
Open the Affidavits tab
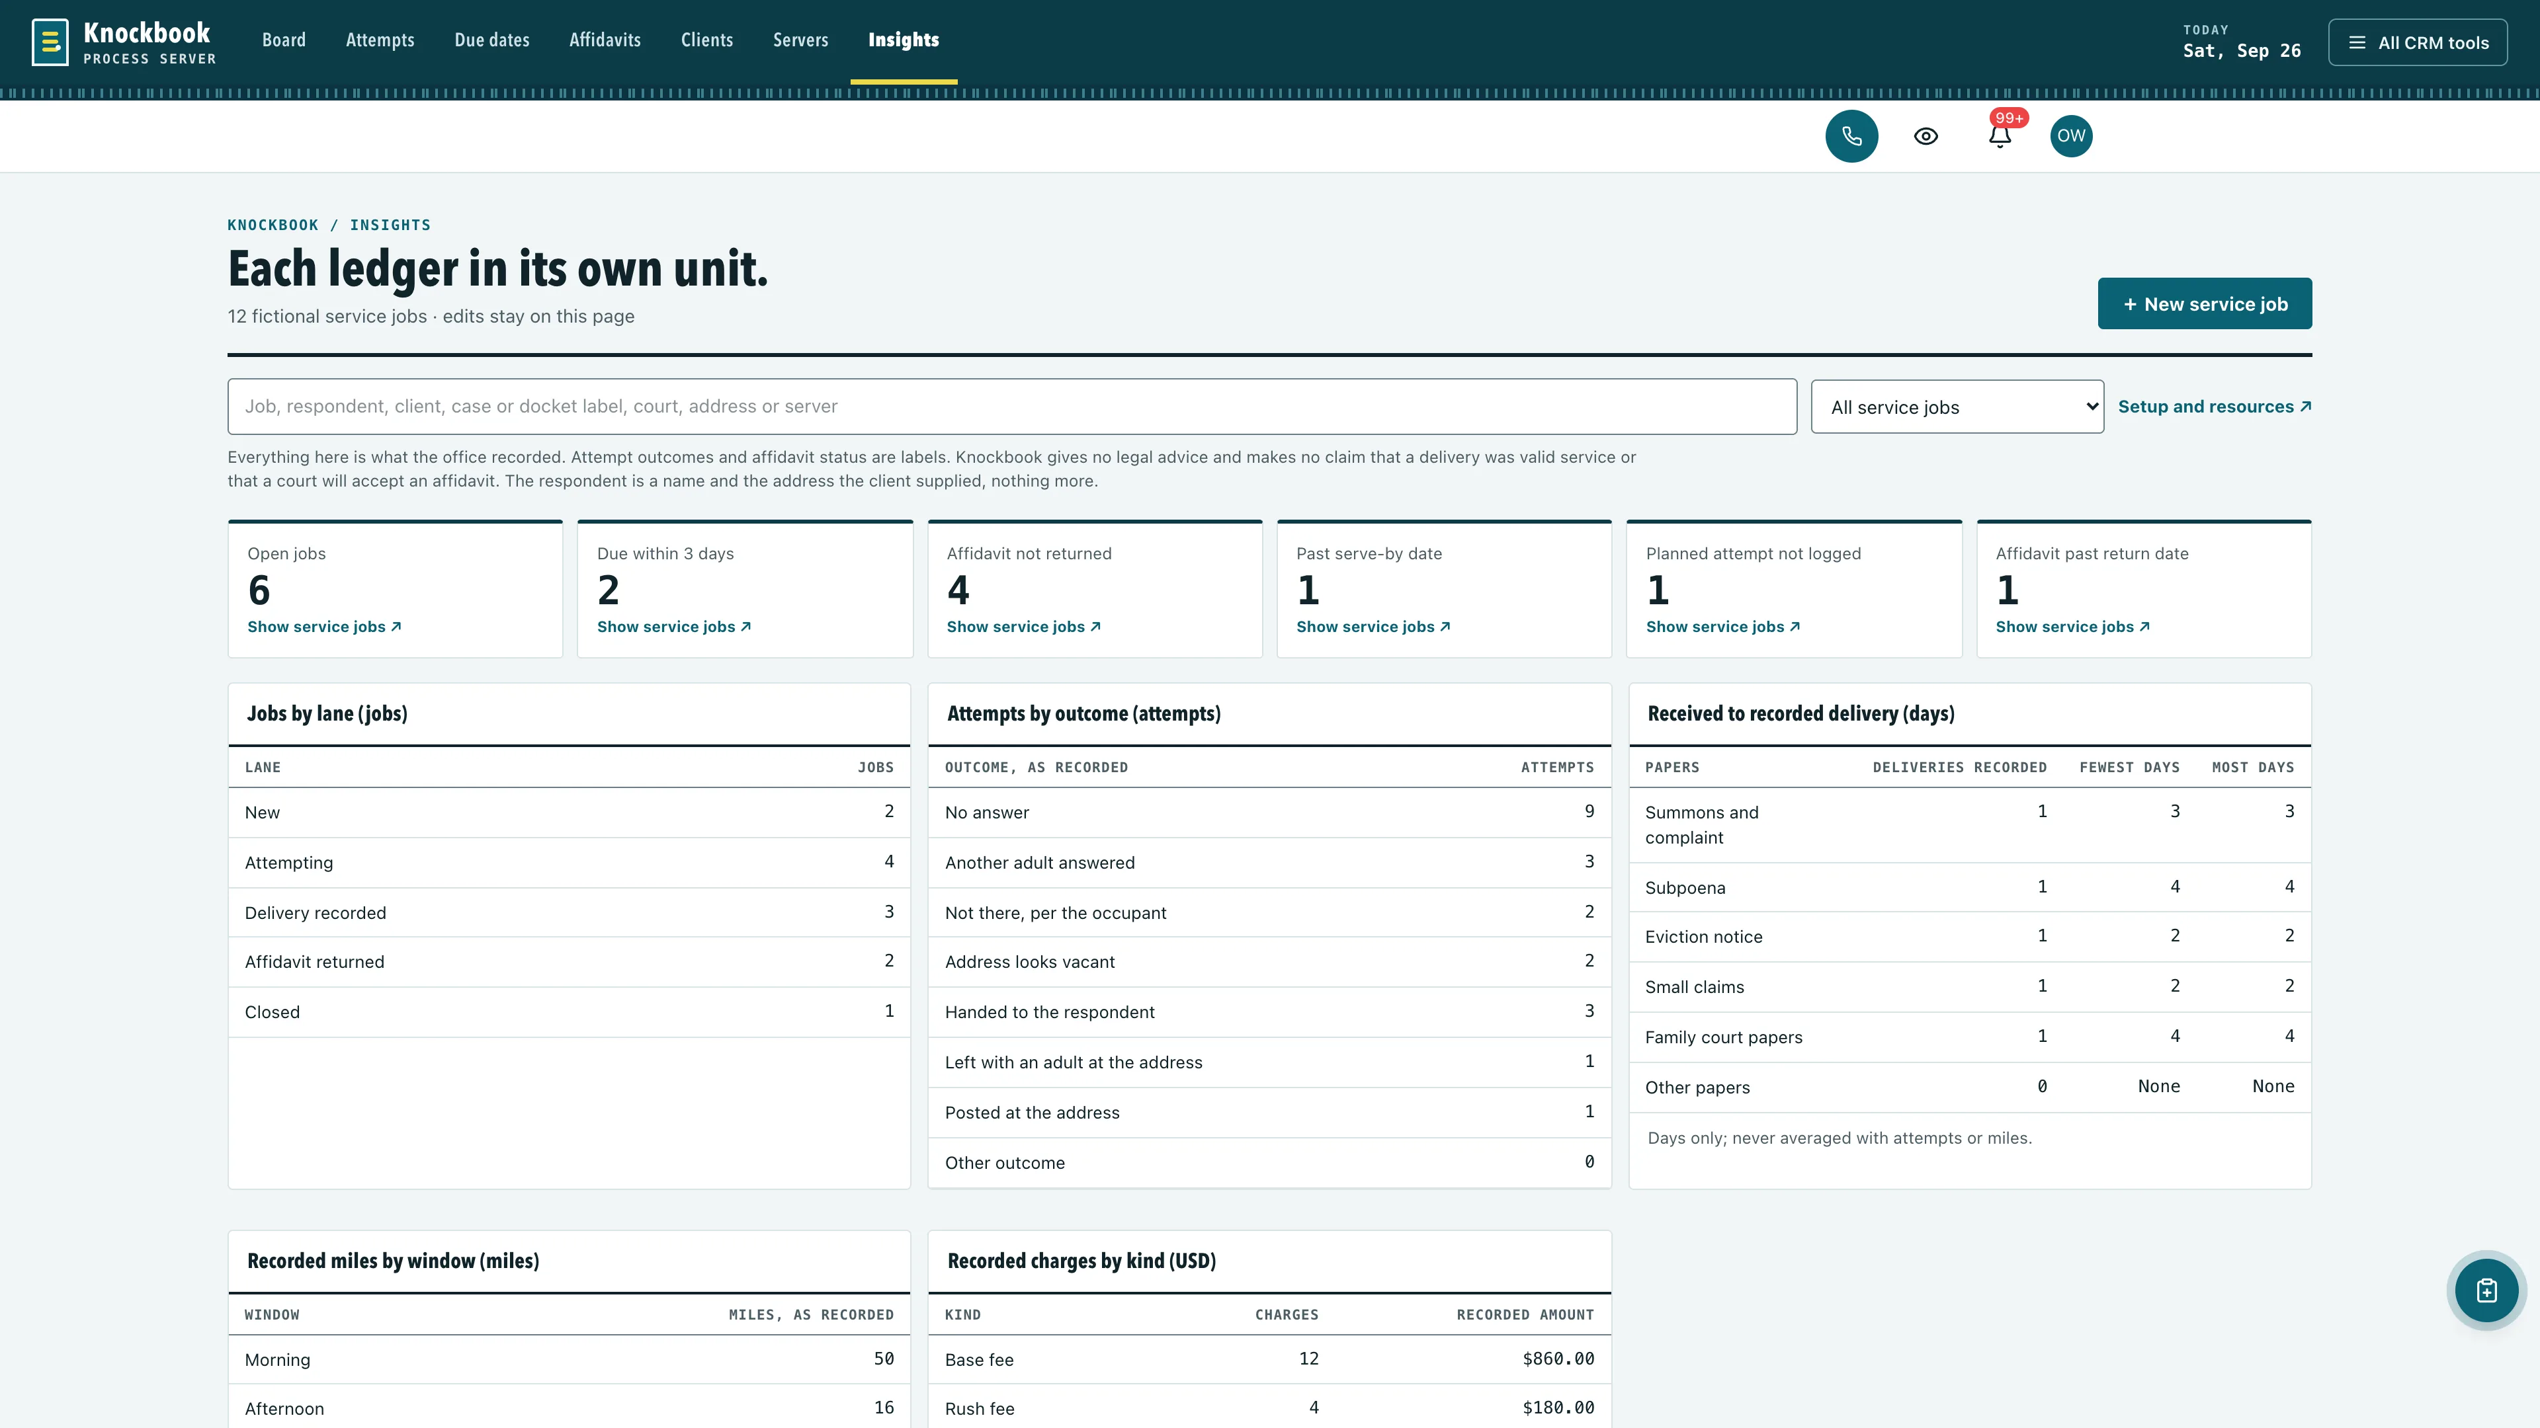(x=605, y=40)
